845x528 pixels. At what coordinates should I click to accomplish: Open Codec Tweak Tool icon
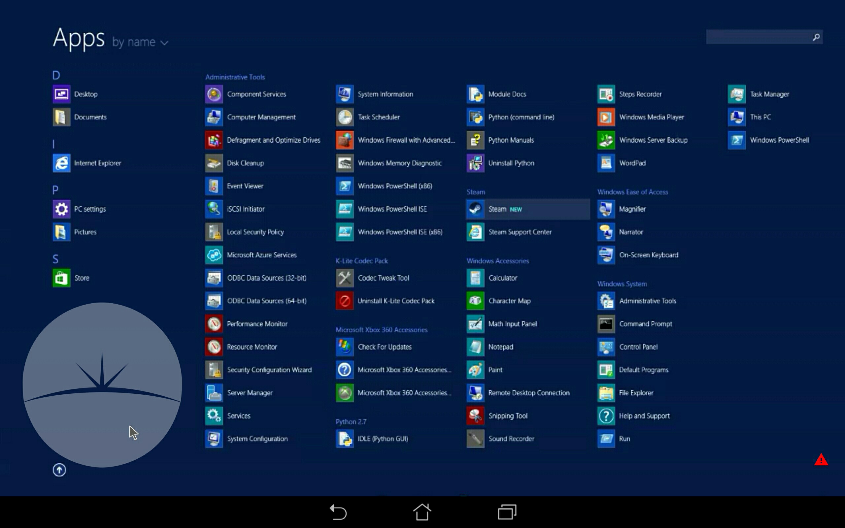pyautogui.click(x=345, y=278)
